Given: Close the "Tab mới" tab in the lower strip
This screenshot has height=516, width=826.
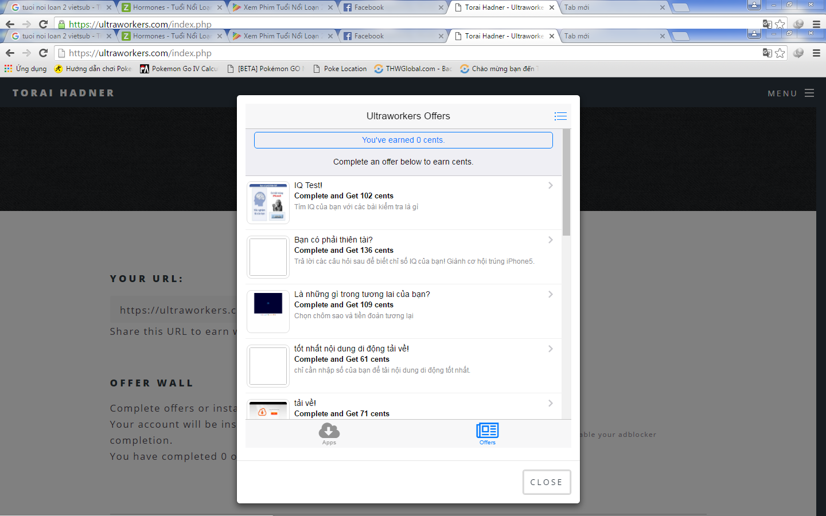Looking at the screenshot, I should (663, 36).
